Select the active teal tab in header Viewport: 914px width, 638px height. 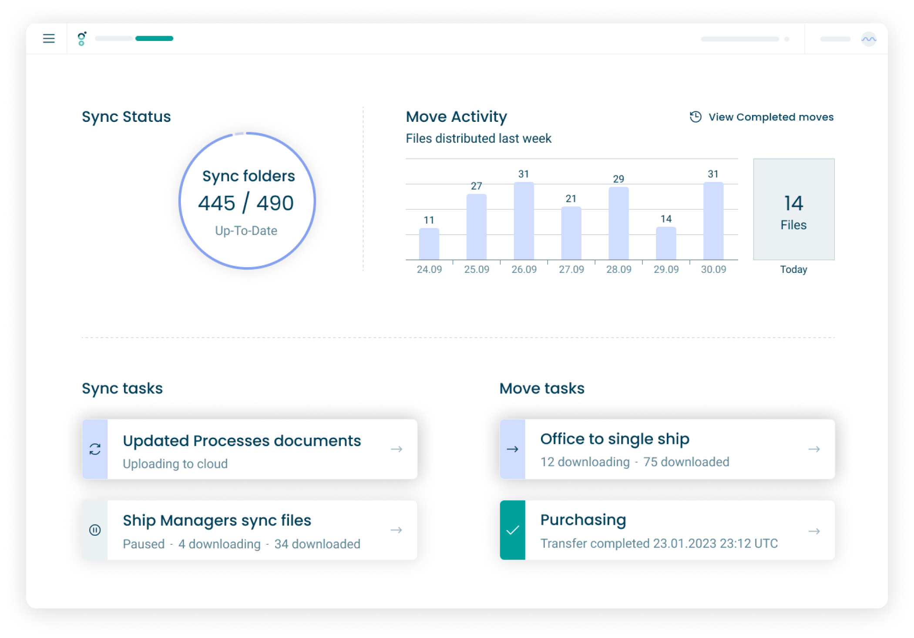pyautogui.click(x=154, y=39)
